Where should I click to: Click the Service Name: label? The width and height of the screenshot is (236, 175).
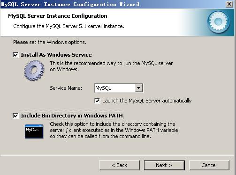tap(66, 88)
